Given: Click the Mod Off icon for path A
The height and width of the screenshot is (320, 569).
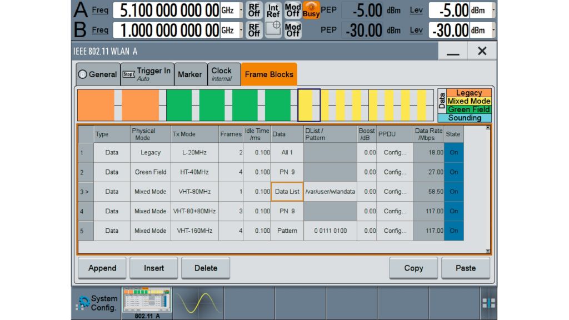Looking at the screenshot, I should click(x=292, y=10).
